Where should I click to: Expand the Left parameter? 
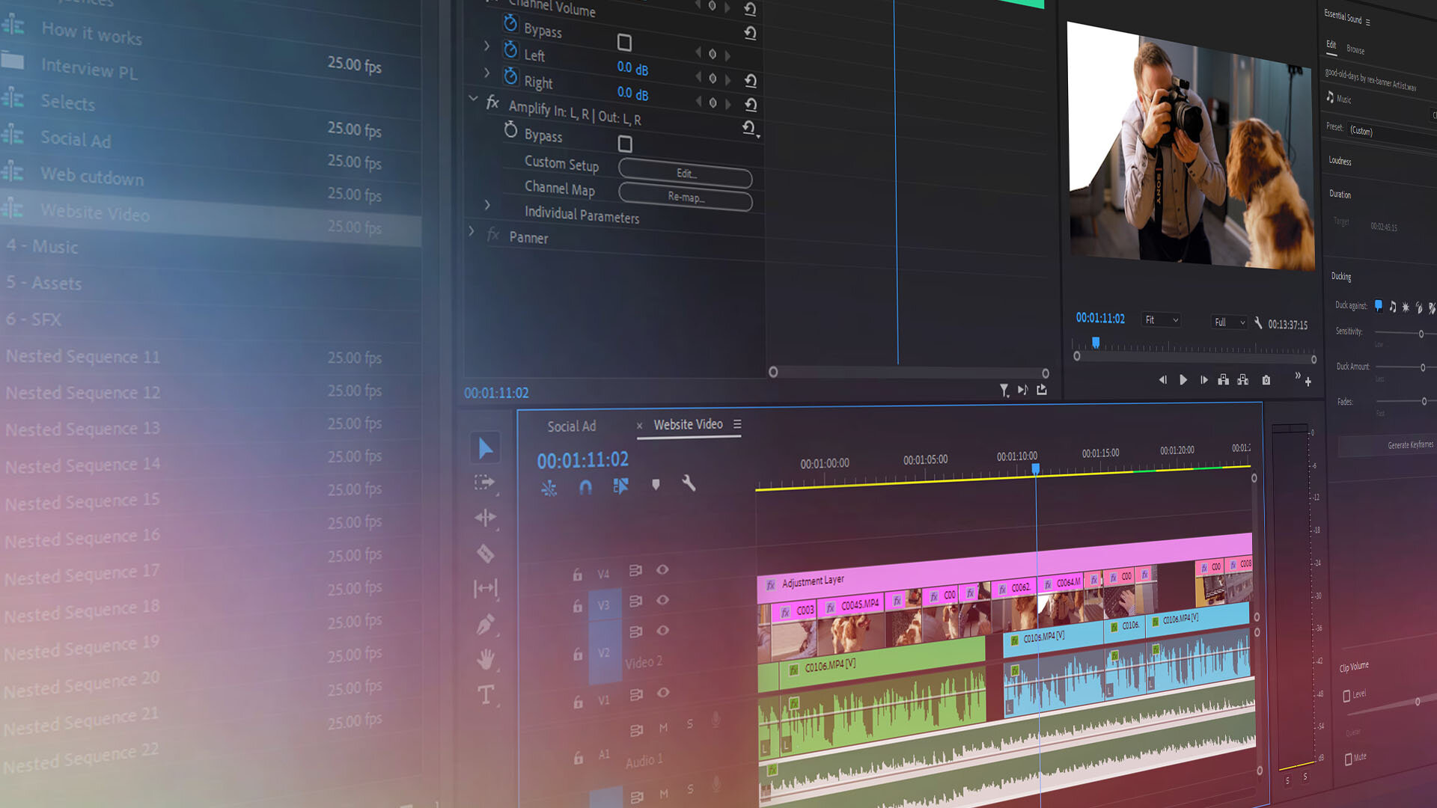pyautogui.click(x=486, y=46)
